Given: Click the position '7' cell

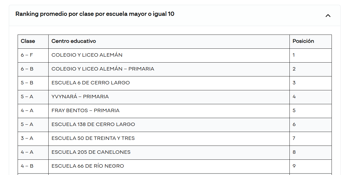Looking at the screenshot, I should tap(294, 138).
